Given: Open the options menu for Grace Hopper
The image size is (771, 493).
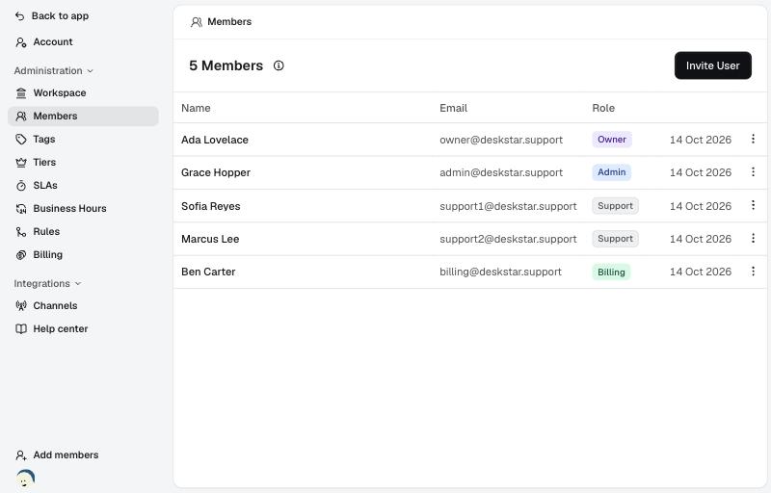Looking at the screenshot, I should 753,171.
